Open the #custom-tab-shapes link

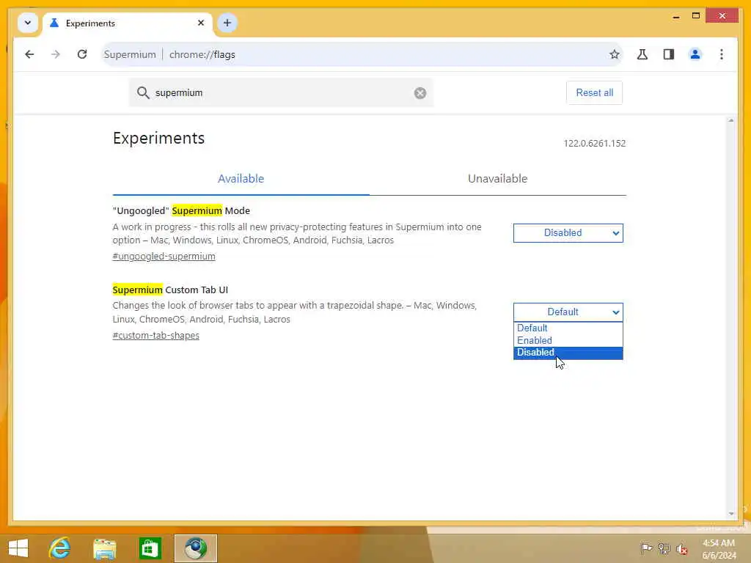[x=155, y=336]
